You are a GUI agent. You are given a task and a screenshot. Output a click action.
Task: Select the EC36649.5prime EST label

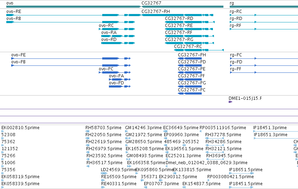pos(181,128)
